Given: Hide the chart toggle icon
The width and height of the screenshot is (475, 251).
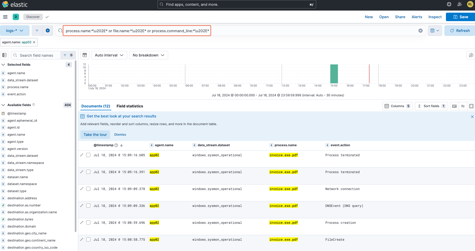Looking at the screenshot, I should point(85,55).
